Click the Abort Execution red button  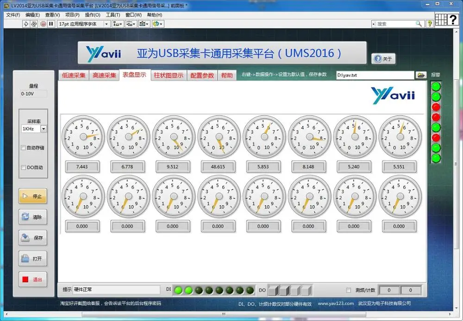point(44,24)
